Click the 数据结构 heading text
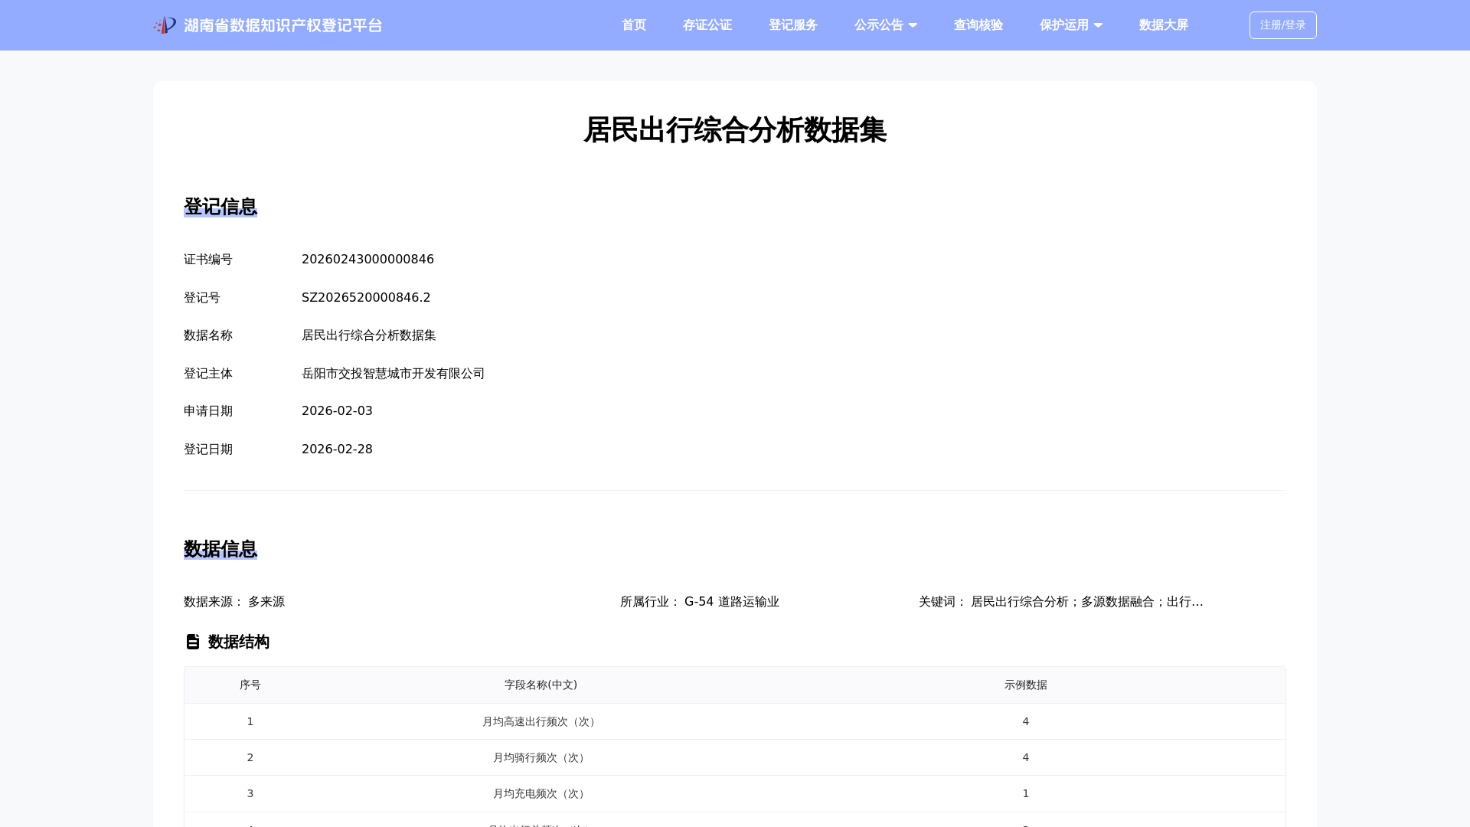This screenshot has width=1470, height=827. (239, 642)
